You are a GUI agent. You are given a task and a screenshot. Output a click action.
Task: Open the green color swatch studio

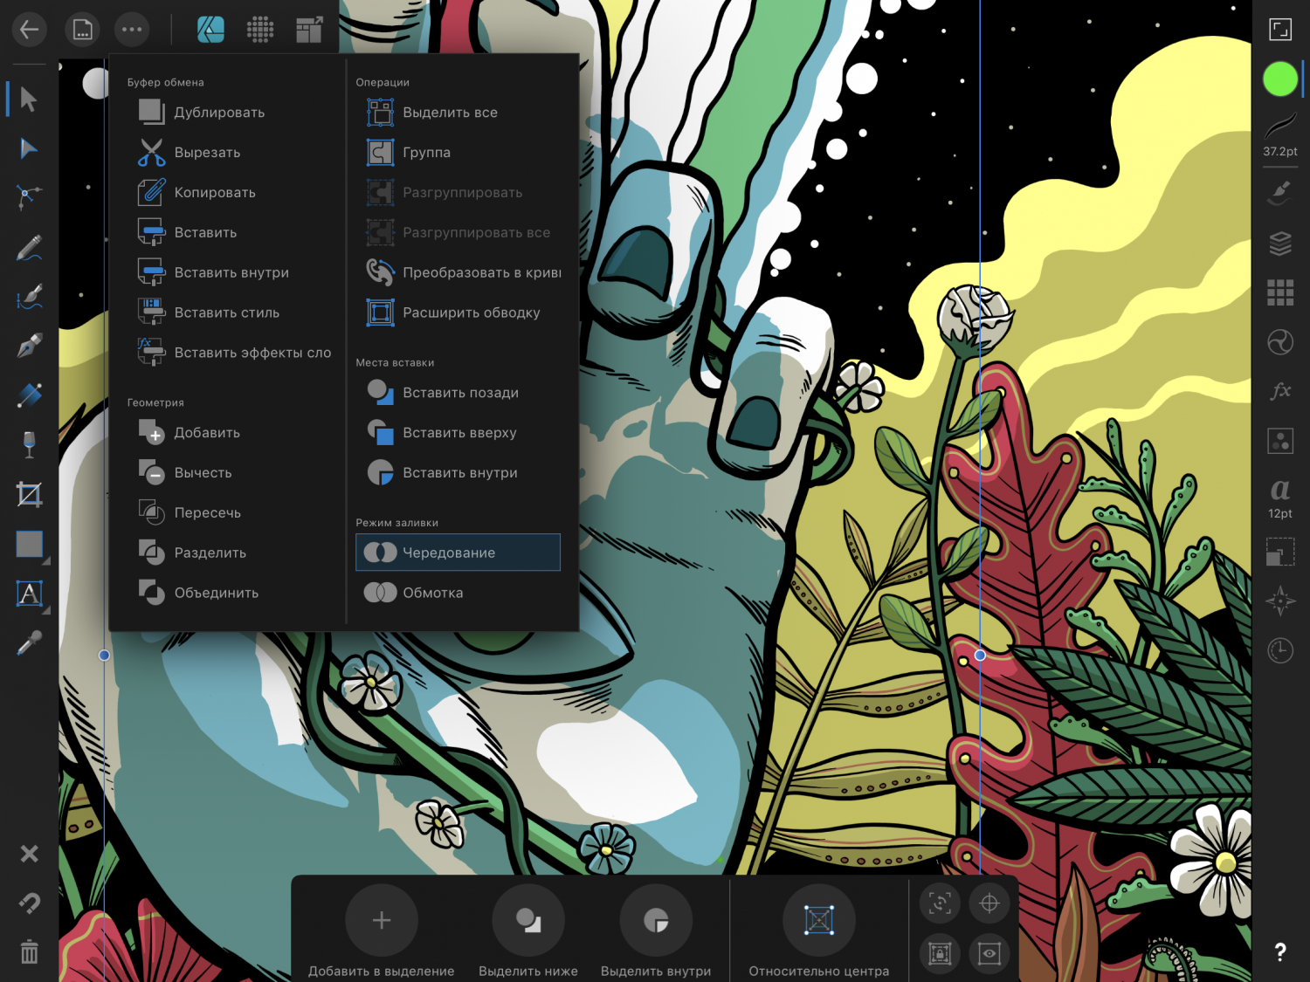pos(1279,79)
